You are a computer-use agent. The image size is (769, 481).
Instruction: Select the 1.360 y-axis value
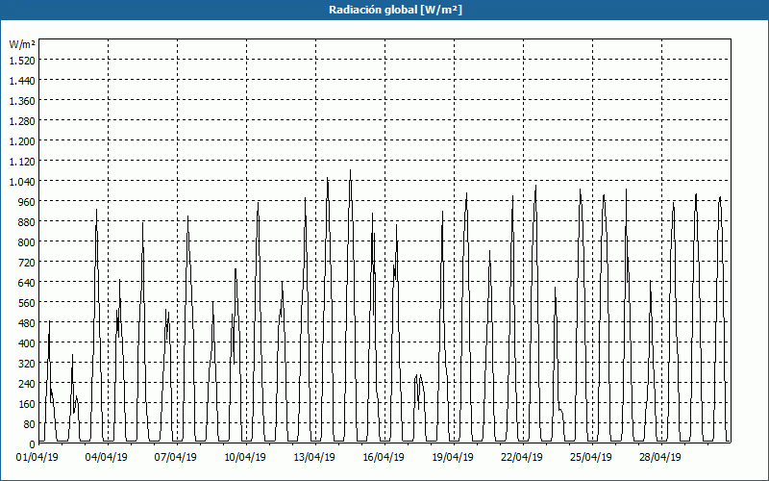(22, 101)
